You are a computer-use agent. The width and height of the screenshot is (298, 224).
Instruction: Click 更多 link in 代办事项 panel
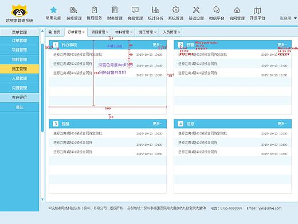[x=157, y=45]
